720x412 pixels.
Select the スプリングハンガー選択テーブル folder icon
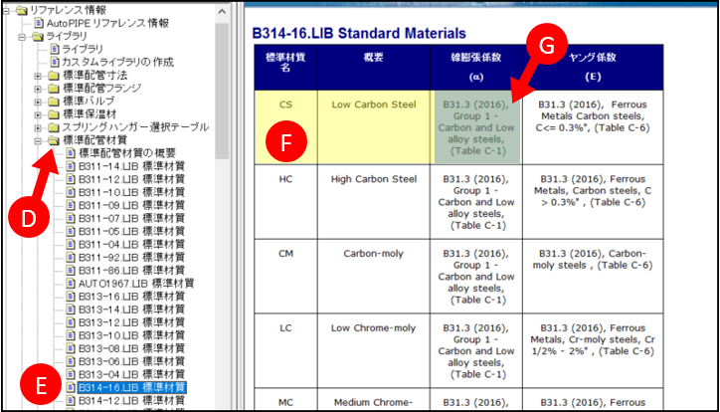point(54,127)
